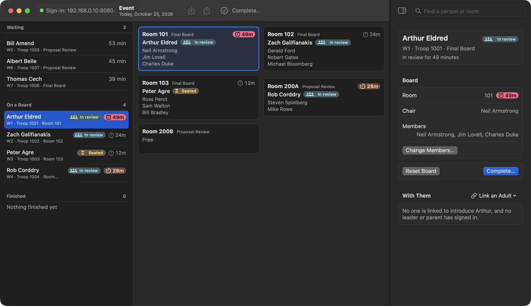The image size is (531, 306).
Task: Click the In review badge on Room 101 card
Action: coord(198,42)
